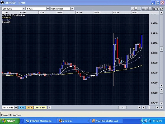Click the GBP/USD symbol field
The height and width of the screenshot is (124, 165).
point(12,9)
